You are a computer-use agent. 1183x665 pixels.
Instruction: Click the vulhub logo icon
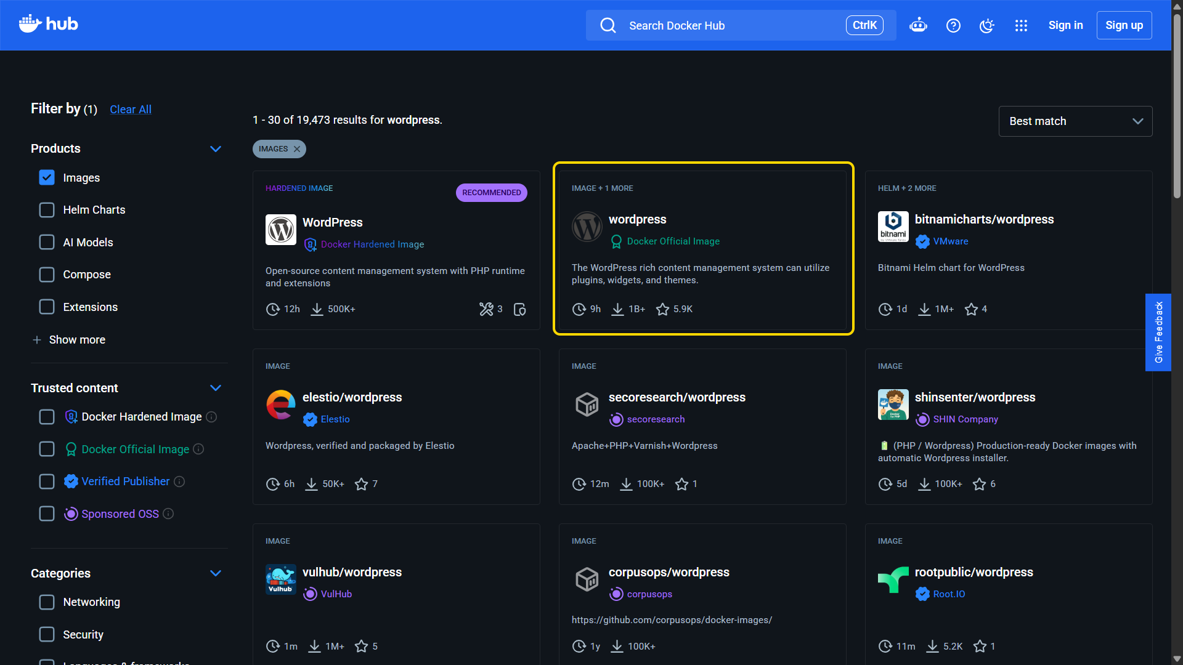pos(281,579)
